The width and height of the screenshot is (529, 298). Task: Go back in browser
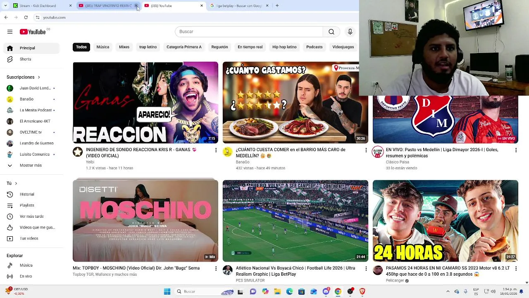[6, 17]
